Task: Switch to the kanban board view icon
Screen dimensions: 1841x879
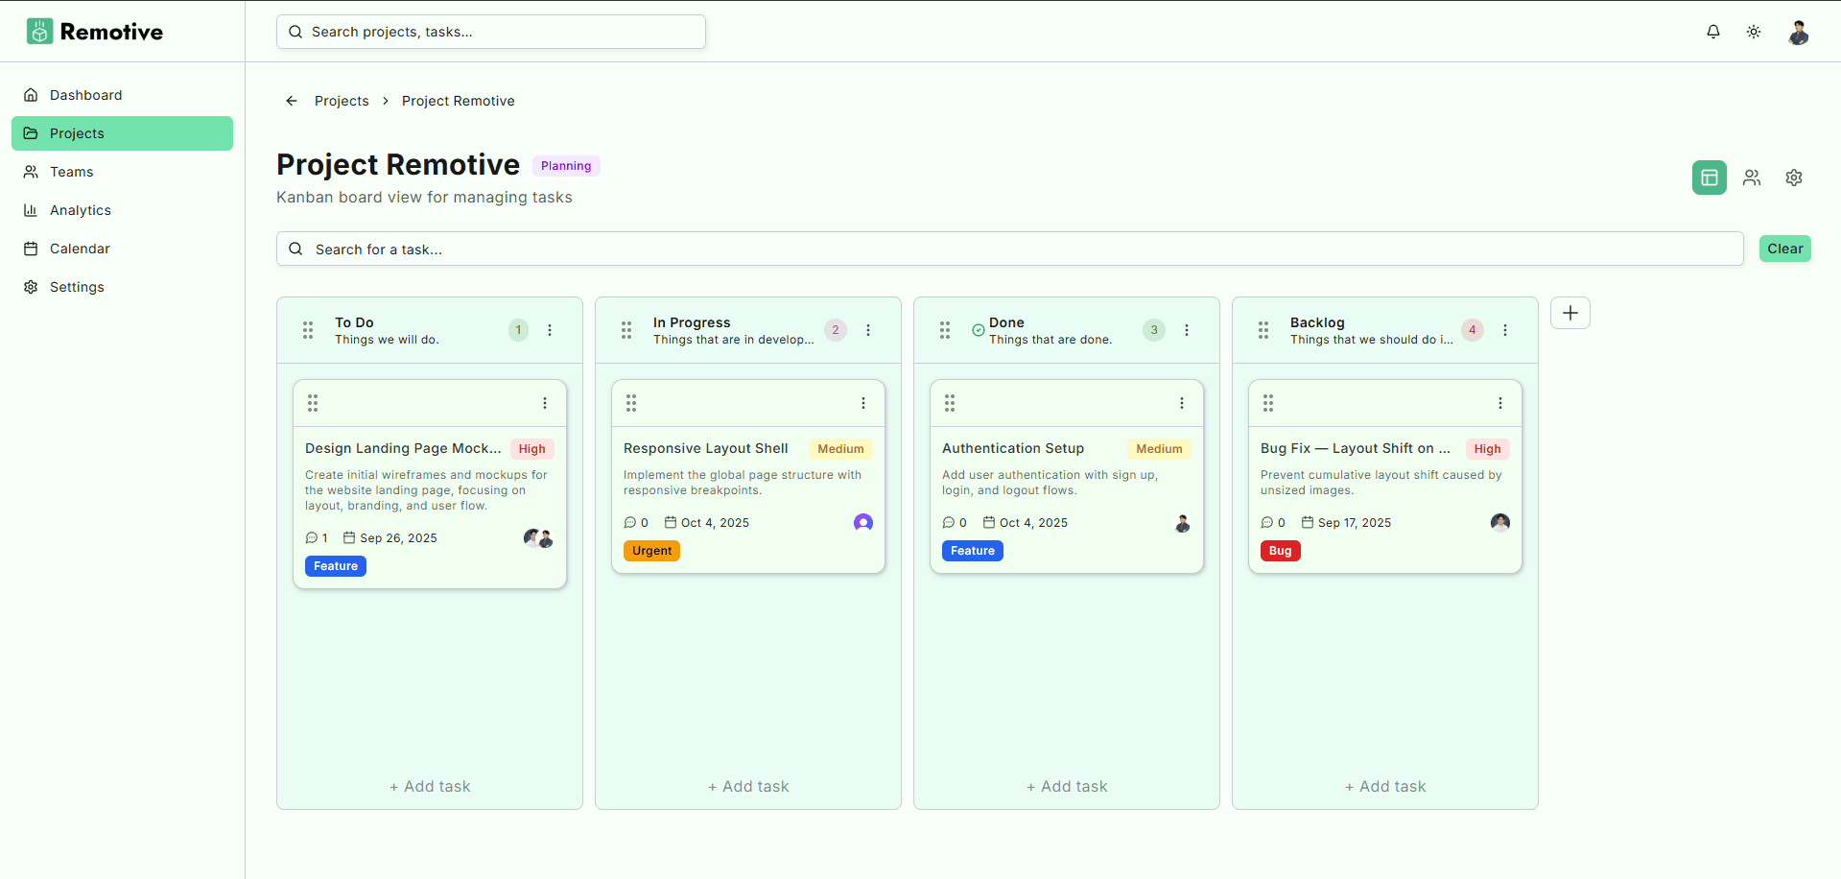Action: pos(1709,178)
